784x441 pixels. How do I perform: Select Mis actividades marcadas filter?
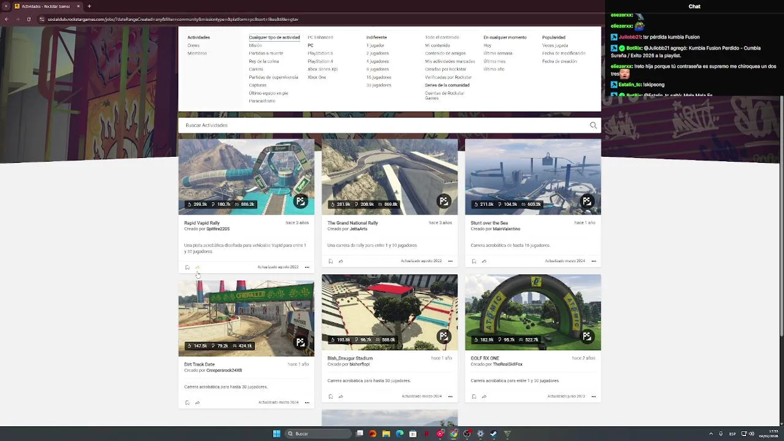(450, 61)
